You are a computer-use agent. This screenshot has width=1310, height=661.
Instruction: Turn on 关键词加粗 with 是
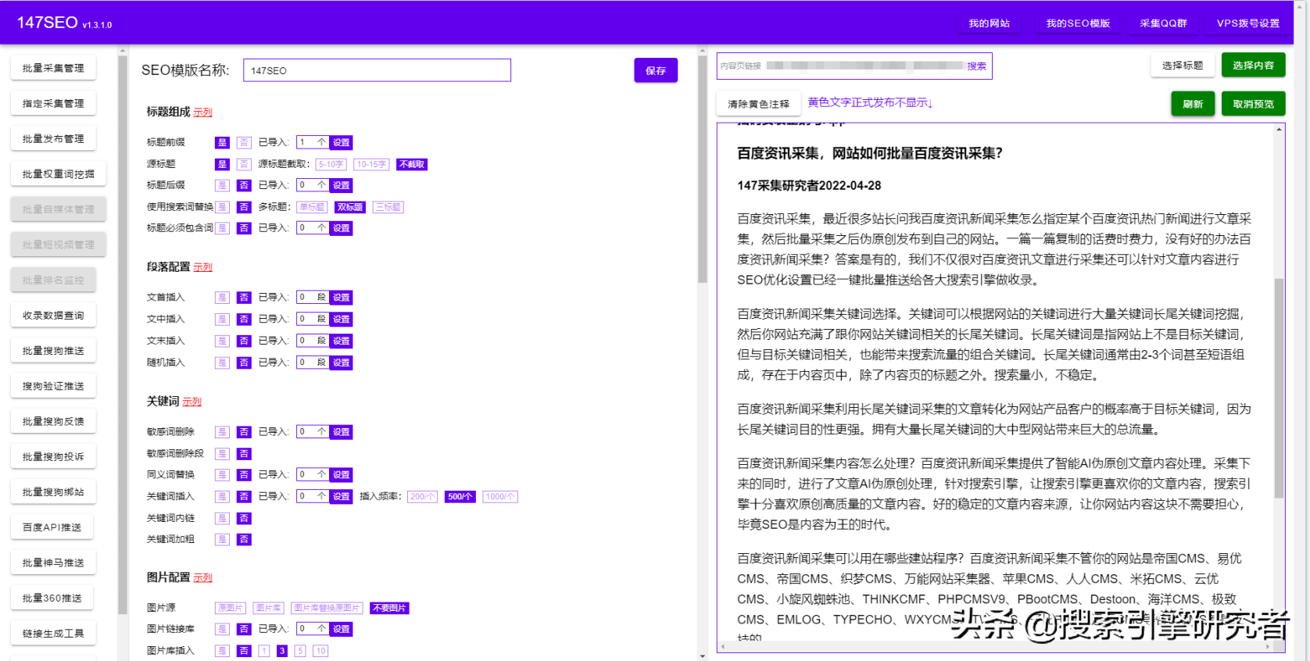click(222, 539)
